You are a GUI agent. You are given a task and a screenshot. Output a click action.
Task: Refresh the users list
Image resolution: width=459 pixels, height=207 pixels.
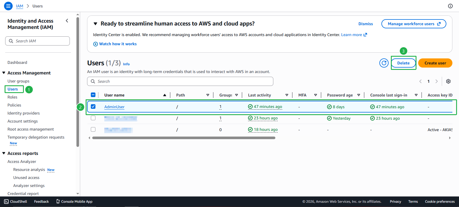click(384, 63)
